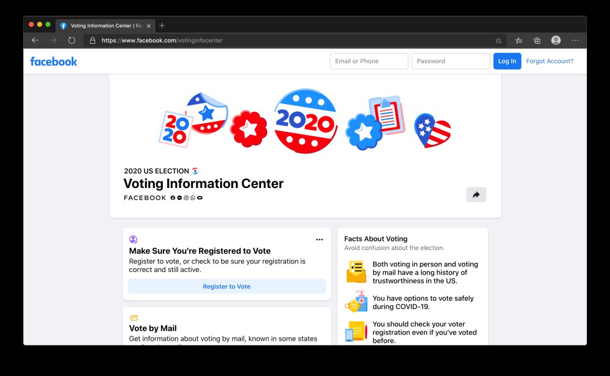Open the fact about voting safely during COVID-19
This screenshot has width=610, height=376.
point(423,302)
